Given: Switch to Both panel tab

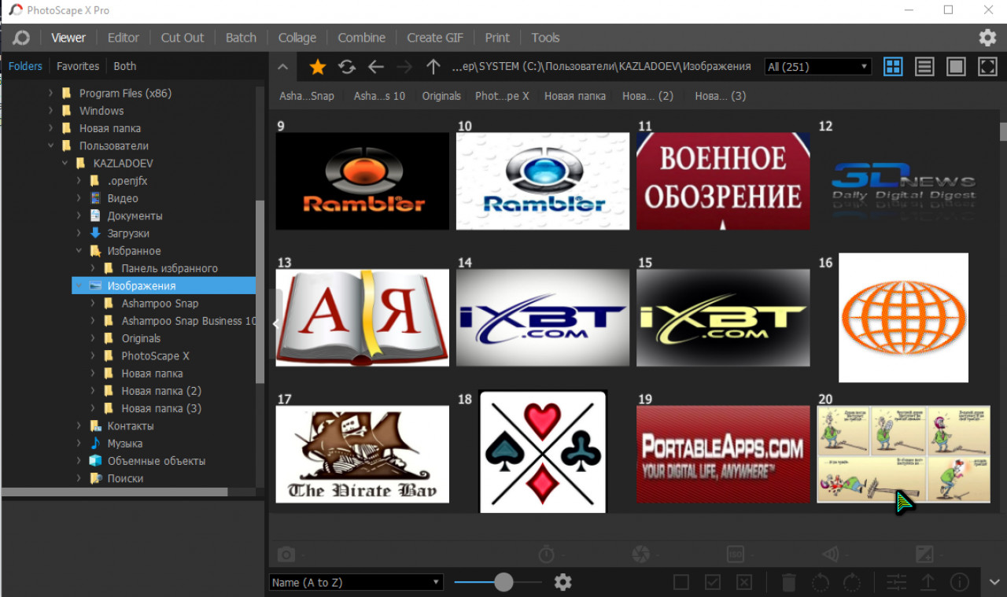Looking at the screenshot, I should 125,66.
